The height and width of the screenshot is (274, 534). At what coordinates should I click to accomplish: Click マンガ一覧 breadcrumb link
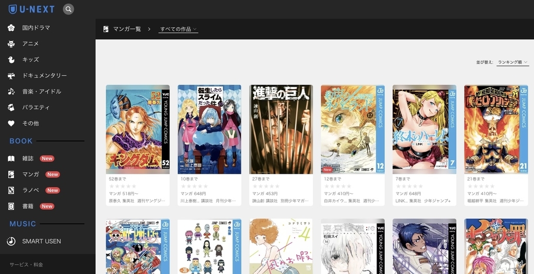(127, 29)
